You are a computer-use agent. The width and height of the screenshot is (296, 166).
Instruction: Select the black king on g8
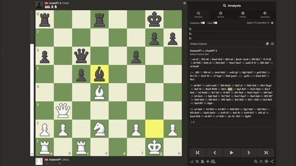point(154,19)
